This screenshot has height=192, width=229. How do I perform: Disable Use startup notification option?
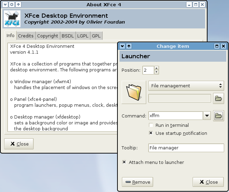click(151, 133)
